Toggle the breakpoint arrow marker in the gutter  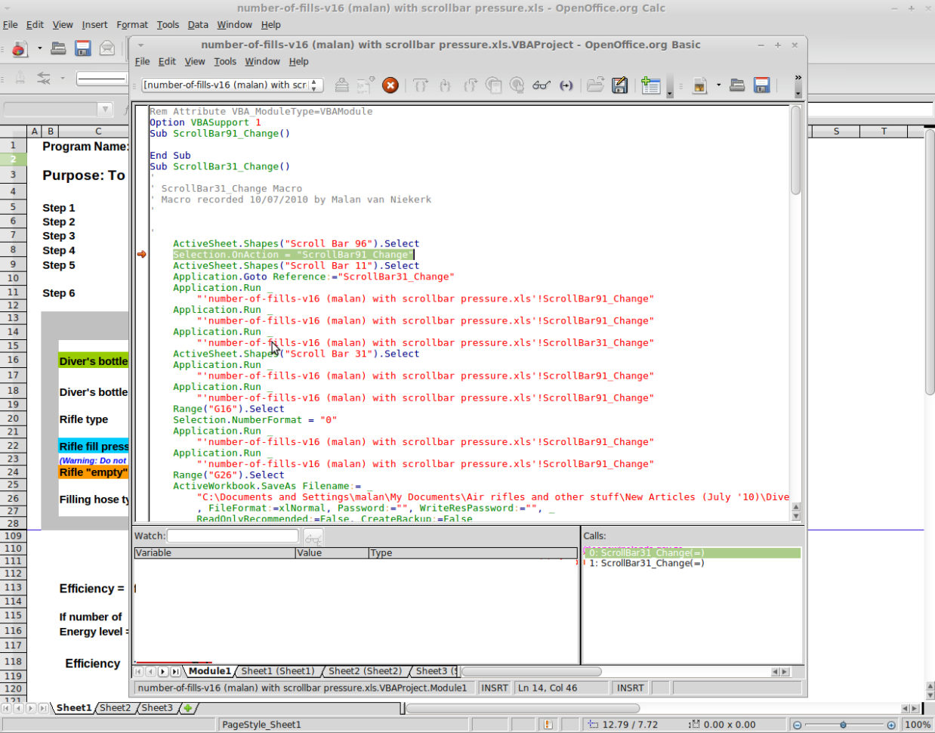(141, 255)
